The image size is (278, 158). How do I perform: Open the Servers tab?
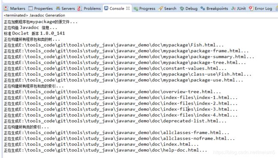(x=65, y=9)
